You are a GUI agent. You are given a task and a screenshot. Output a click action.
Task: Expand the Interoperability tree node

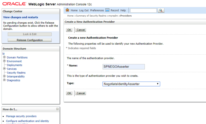pos(4,76)
